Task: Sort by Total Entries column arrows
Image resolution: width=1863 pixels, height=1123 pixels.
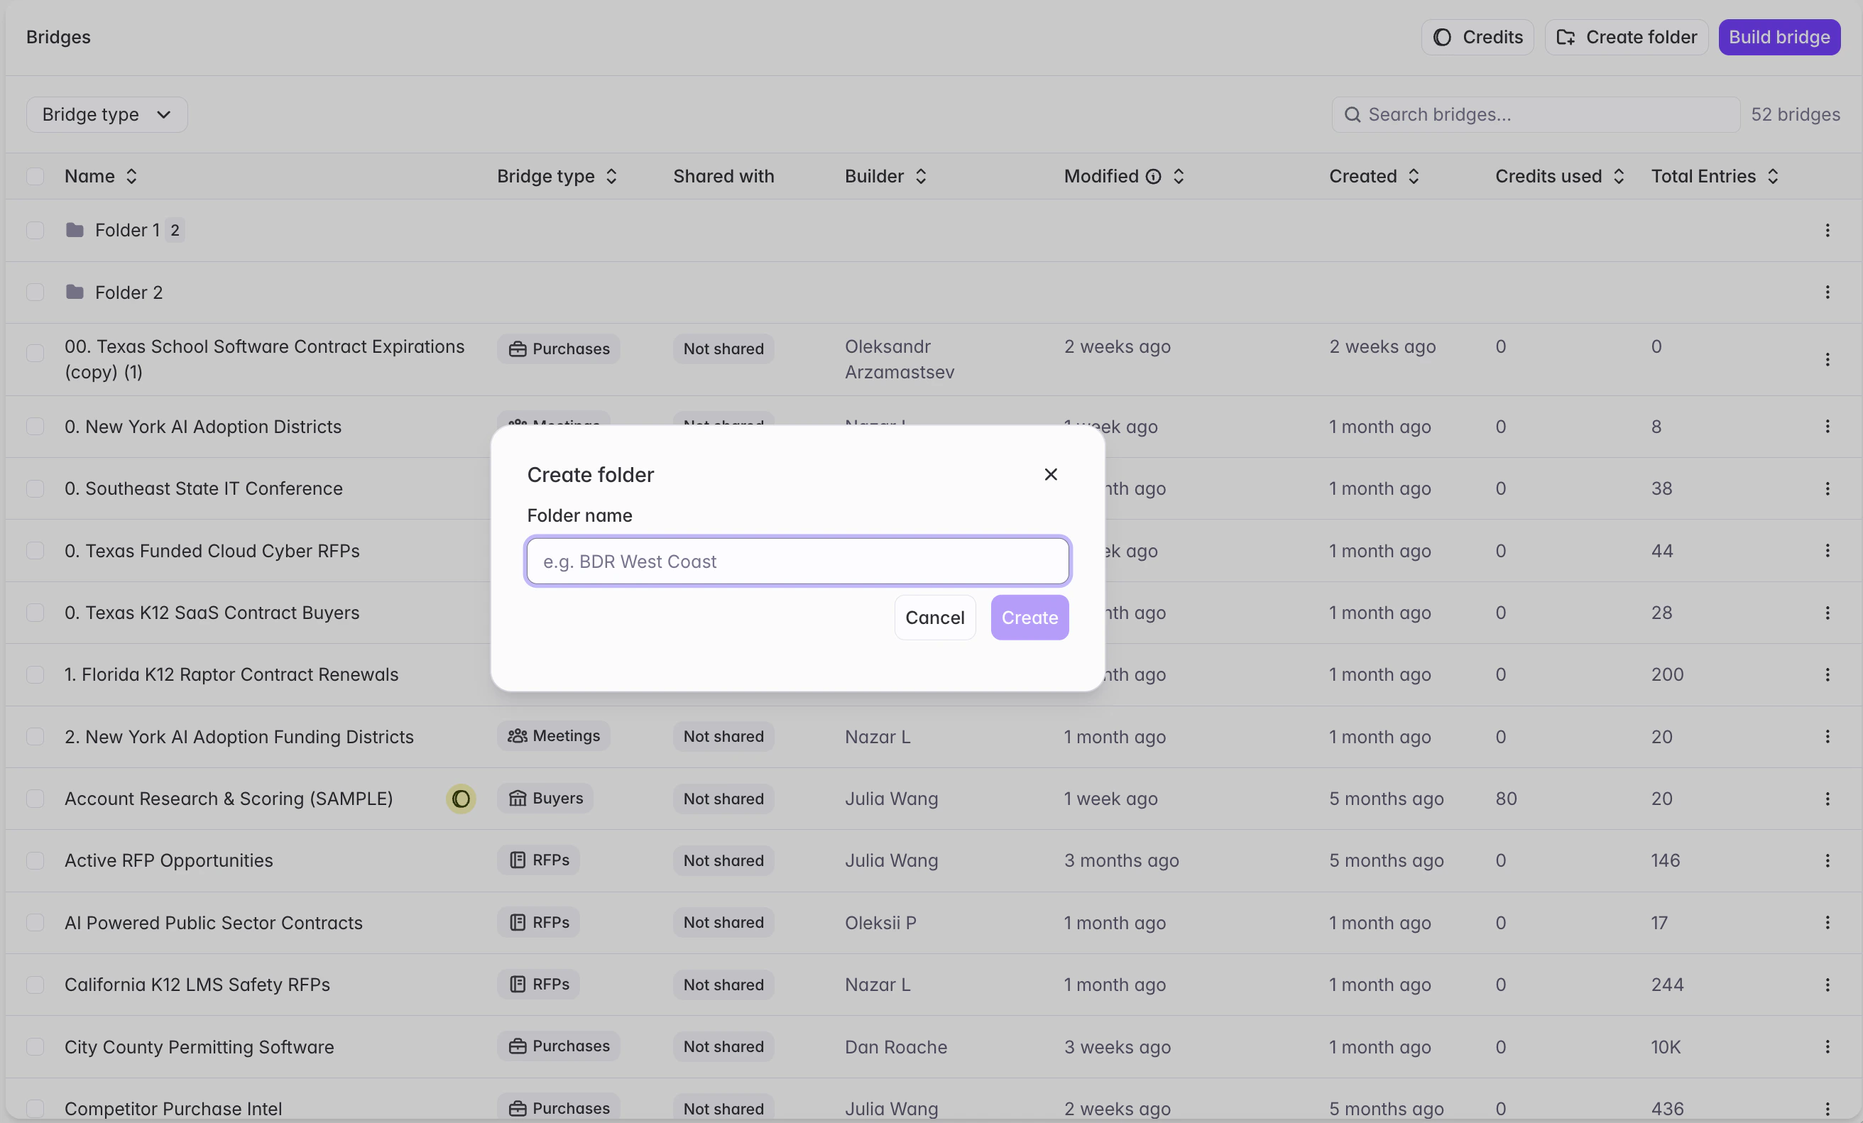Action: click(x=1772, y=176)
